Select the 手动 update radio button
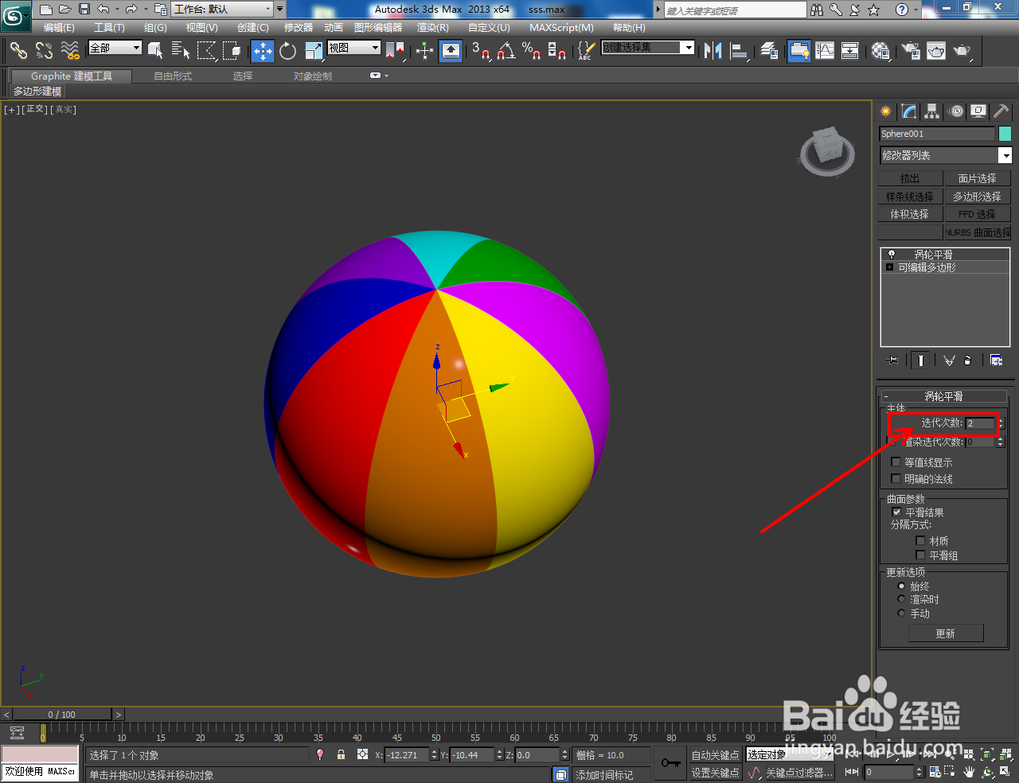1019x783 pixels. 901,613
